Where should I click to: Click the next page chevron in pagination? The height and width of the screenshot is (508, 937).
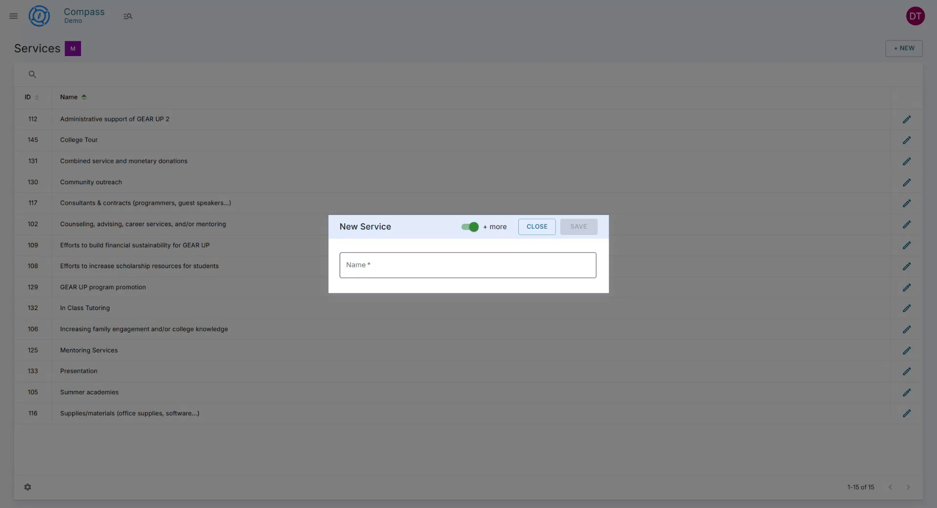click(x=908, y=487)
